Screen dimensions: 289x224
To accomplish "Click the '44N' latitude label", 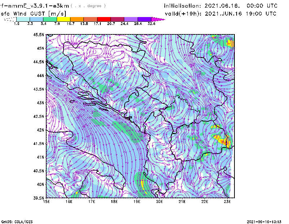I will pyautogui.click(x=40, y=75).
